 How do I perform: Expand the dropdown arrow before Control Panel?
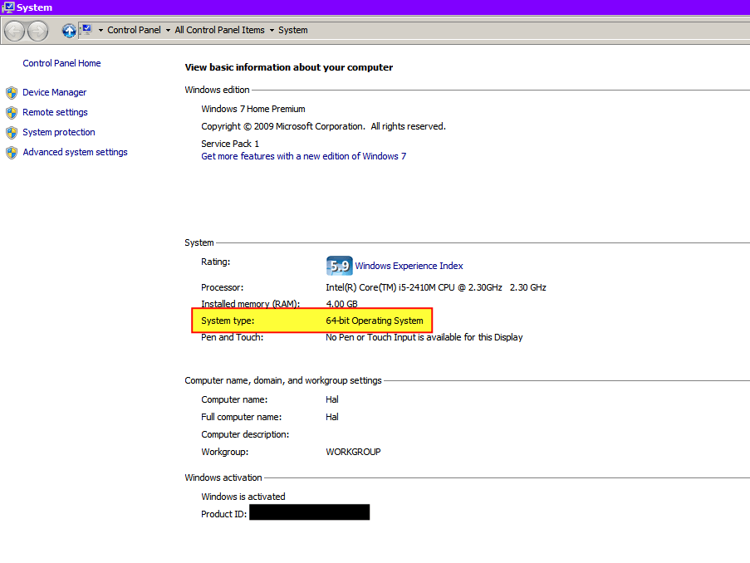(100, 31)
